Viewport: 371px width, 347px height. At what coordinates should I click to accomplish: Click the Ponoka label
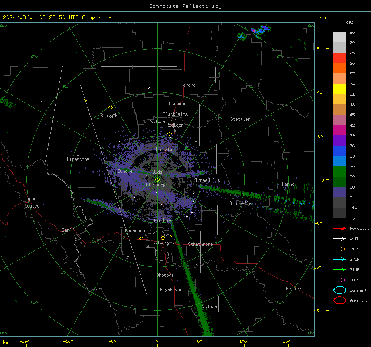188,85
